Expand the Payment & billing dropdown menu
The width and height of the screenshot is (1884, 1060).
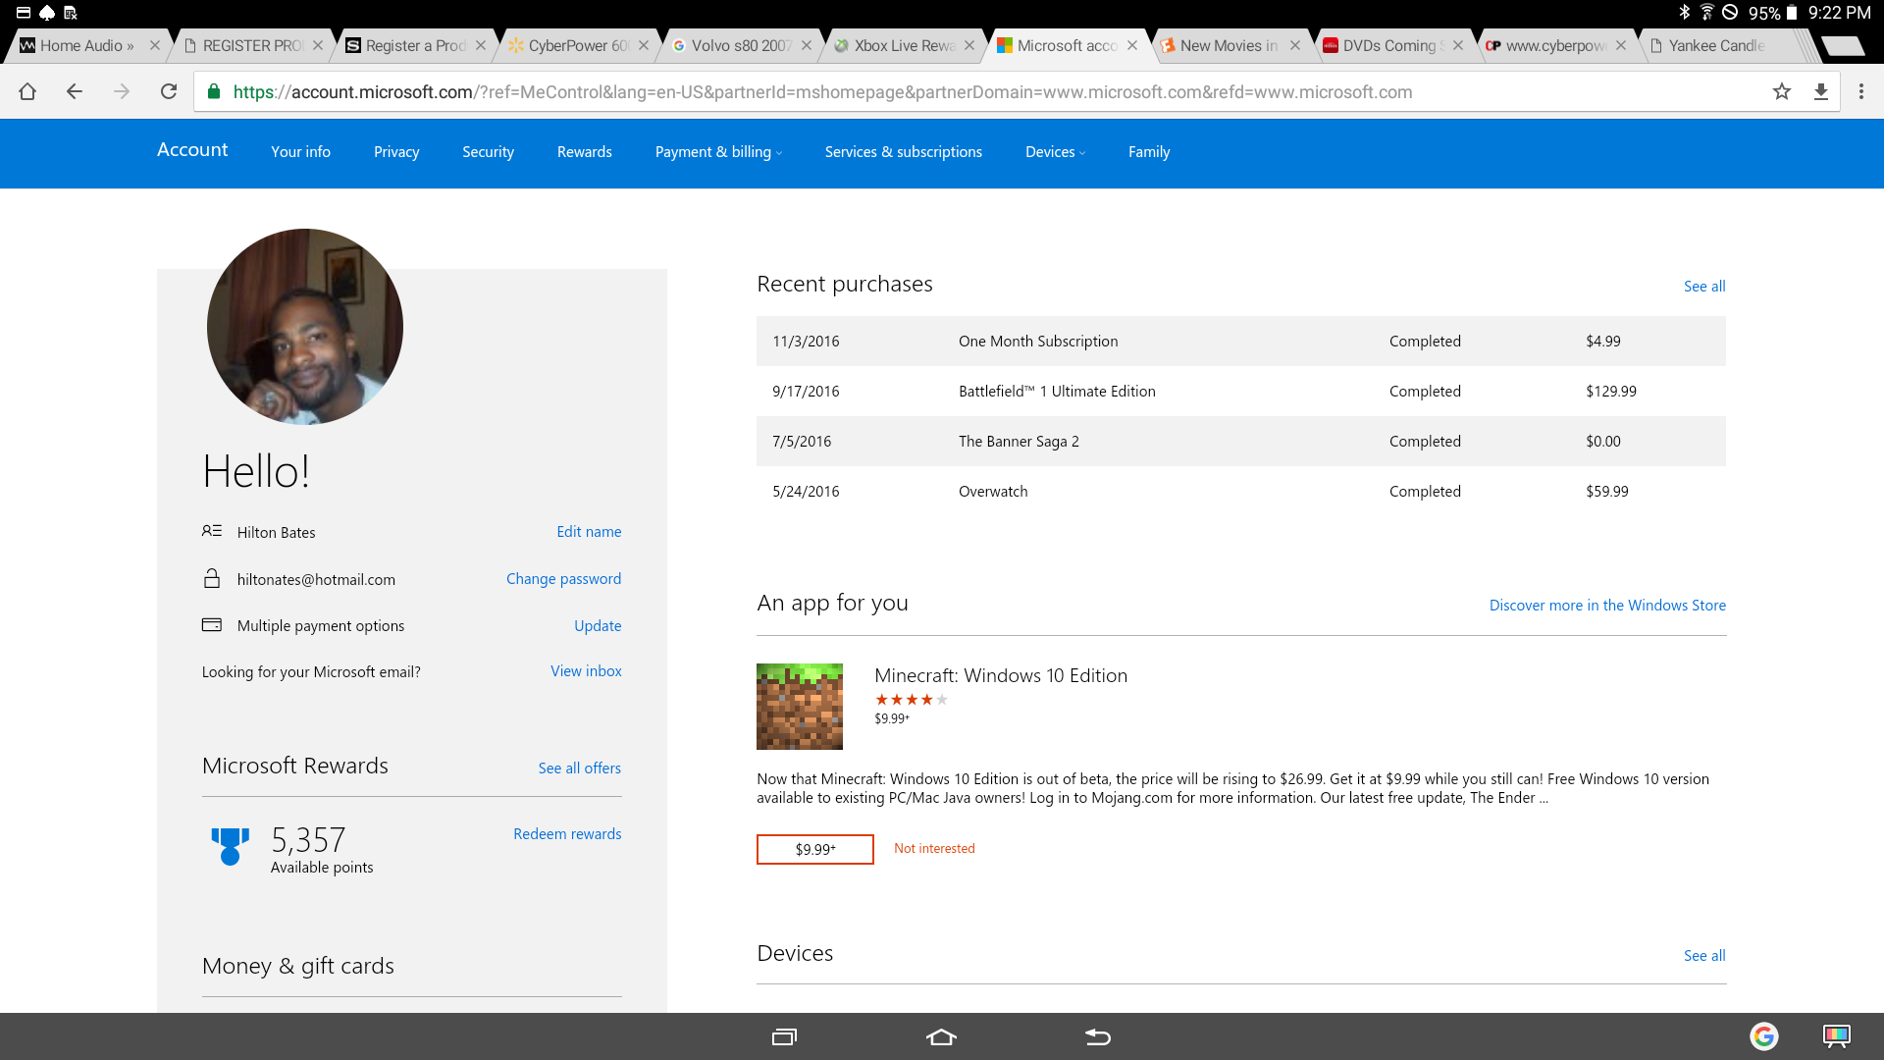pyautogui.click(x=719, y=151)
